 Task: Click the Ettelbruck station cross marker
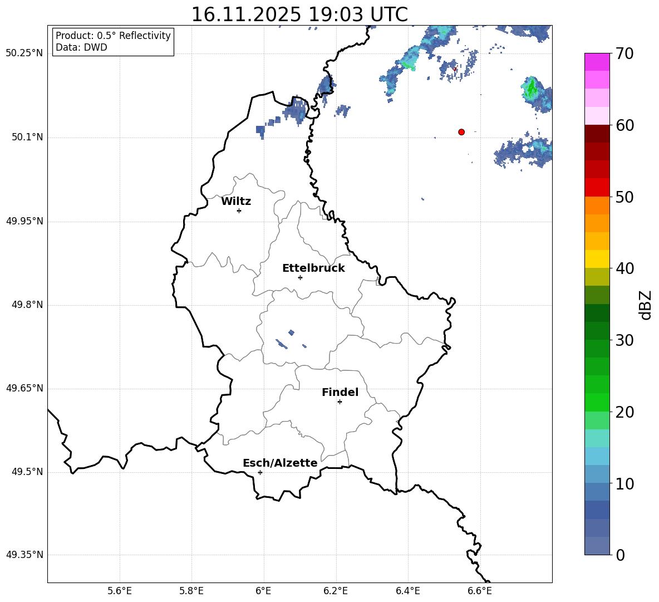[x=300, y=277]
